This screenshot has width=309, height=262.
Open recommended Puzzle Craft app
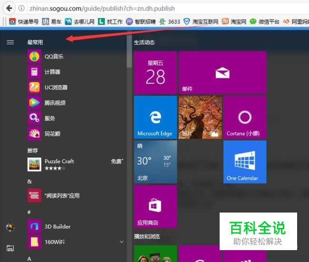point(76,165)
